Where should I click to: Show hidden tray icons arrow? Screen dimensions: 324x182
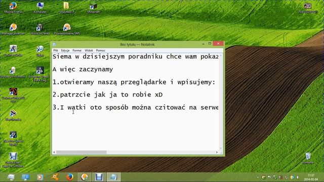258,177
